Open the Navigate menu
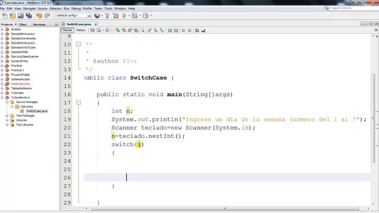 (x=29, y=8)
